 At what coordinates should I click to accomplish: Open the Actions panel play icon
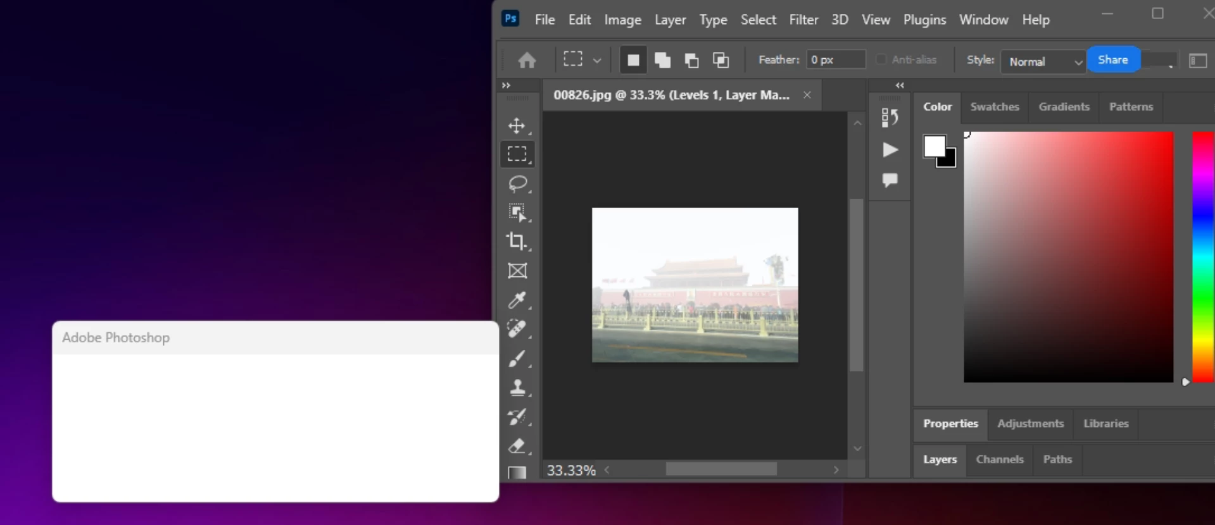click(890, 150)
